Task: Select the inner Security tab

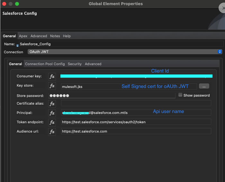Action: 75,64
